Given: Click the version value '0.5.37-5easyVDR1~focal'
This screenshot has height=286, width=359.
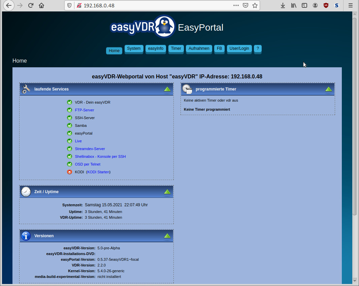Looking at the screenshot, I should [x=118, y=259].
